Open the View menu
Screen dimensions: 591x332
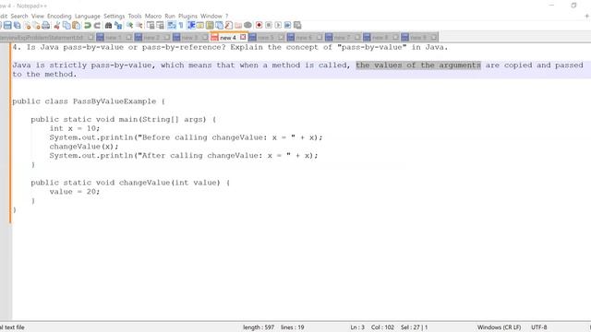click(x=38, y=17)
